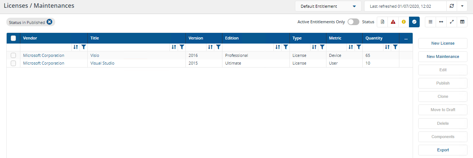This screenshot has height=158, width=473.
Task: Open the Default Entitlement dropdown
Action: [328, 6]
